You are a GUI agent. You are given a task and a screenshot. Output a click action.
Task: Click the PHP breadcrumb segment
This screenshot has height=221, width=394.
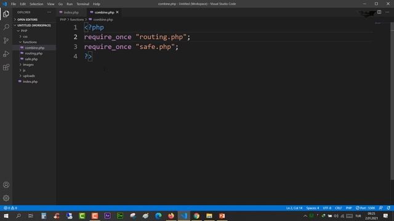63,19
